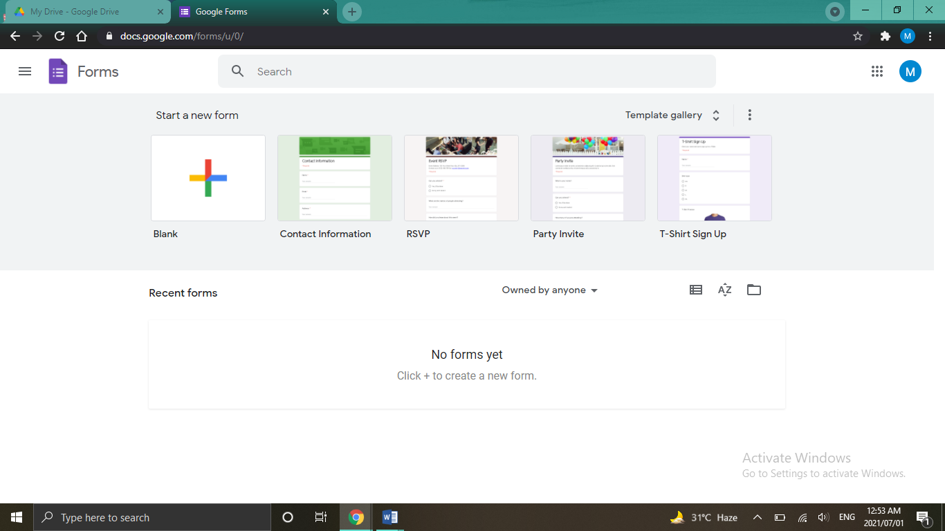Open the network icon in the tray
This screenshot has width=945, height=531.
coord(802,517)
